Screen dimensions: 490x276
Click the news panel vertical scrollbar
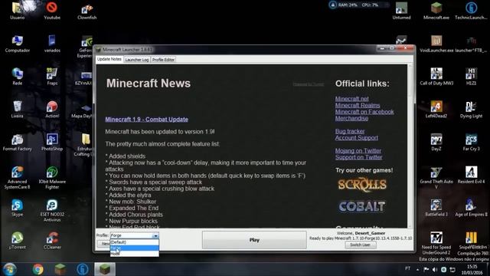tap(410, 146)
